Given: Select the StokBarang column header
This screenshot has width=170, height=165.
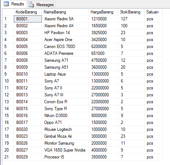Looking at the screenshot, I should pos(131,12).
